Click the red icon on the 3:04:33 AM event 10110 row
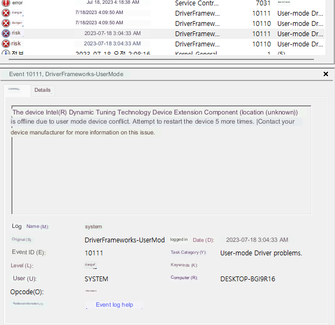 [x=6, y=44]
